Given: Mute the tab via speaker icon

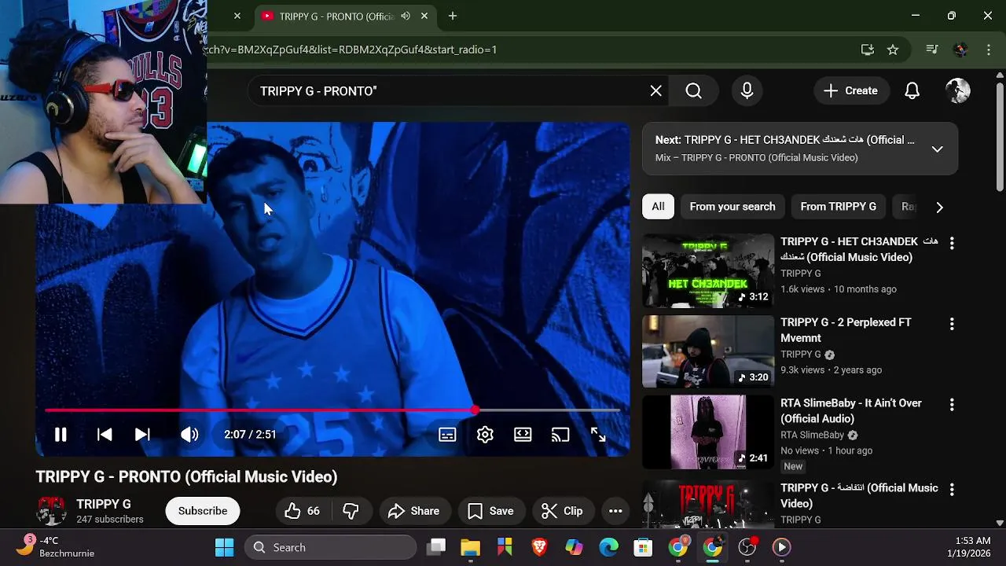Looking at the screenshot, I should pos(406,16).
